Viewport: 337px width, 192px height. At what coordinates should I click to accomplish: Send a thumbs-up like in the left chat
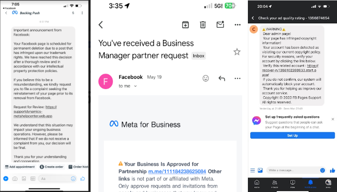(82, 178)
